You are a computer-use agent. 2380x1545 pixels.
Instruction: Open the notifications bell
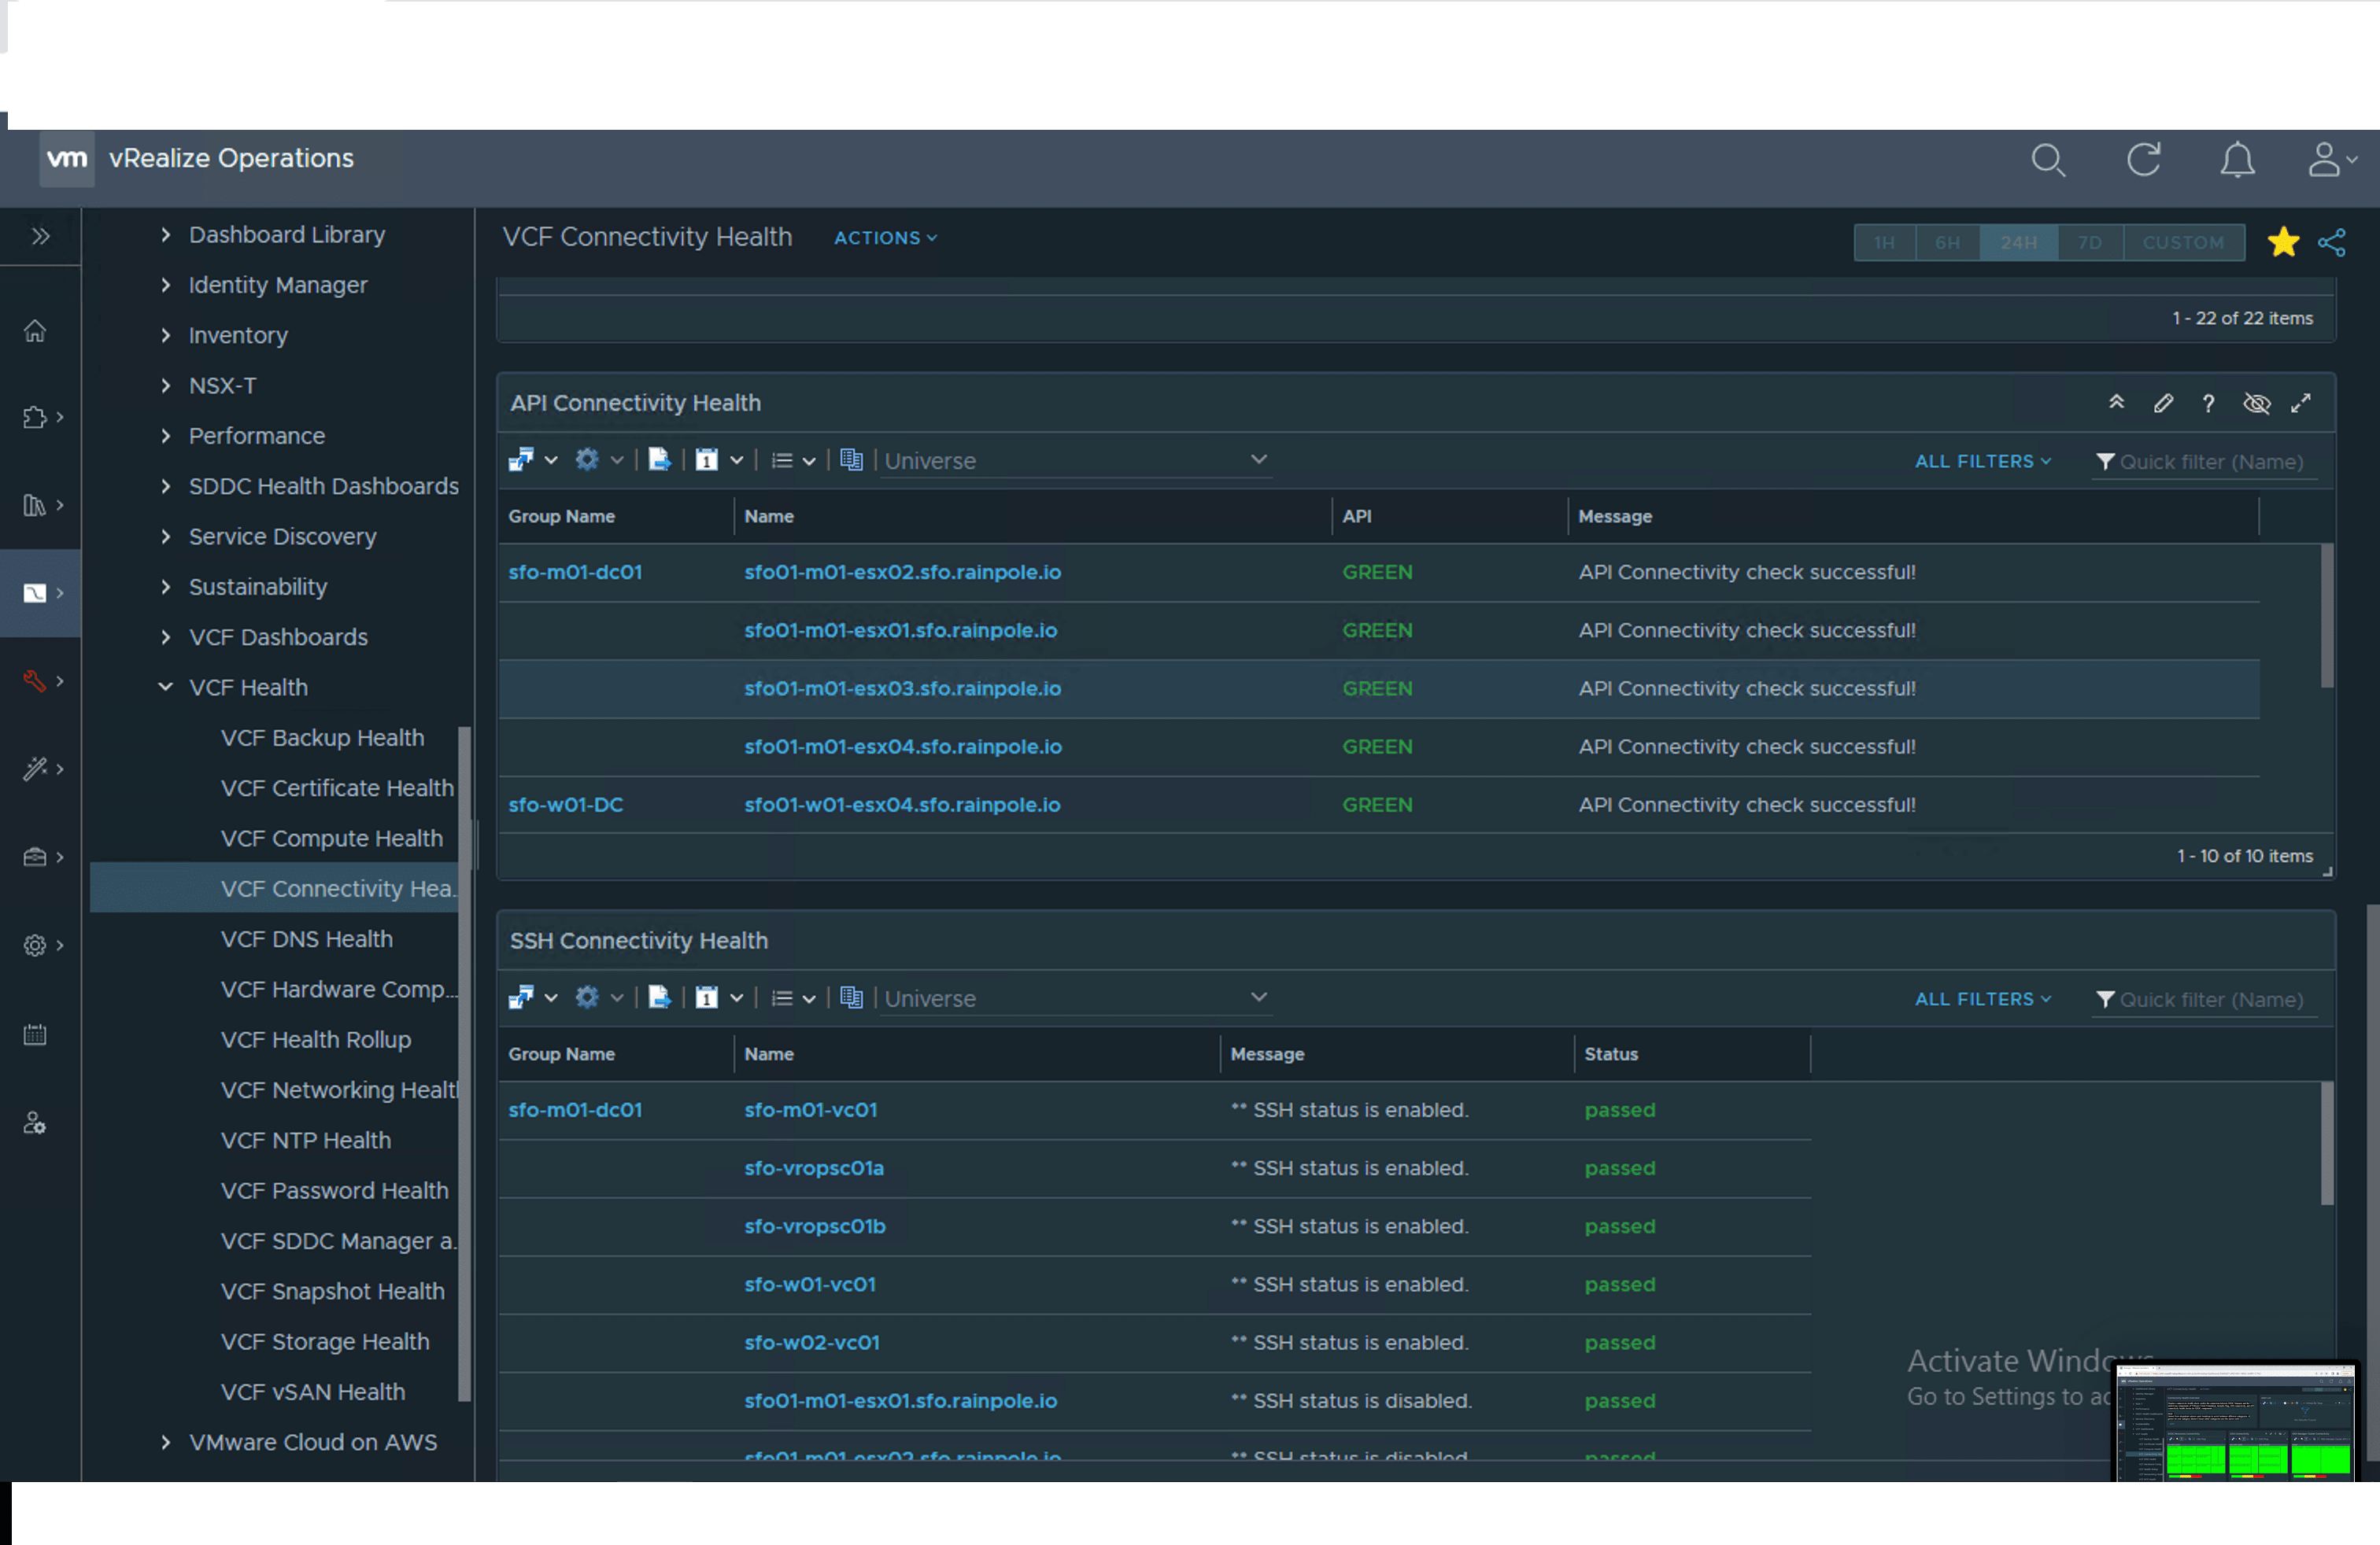pos(2237,160)
